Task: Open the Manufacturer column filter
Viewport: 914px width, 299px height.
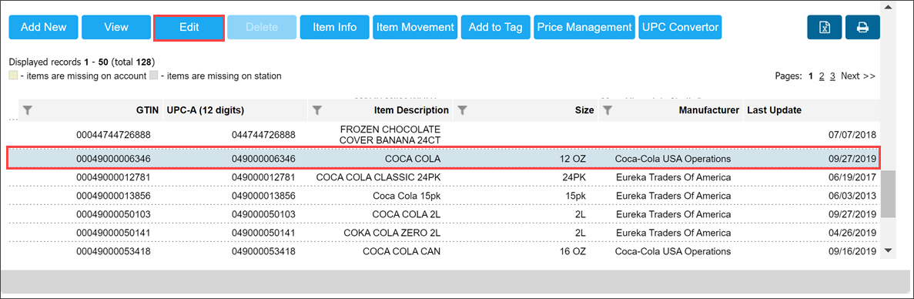Action: tap(608, 110)
